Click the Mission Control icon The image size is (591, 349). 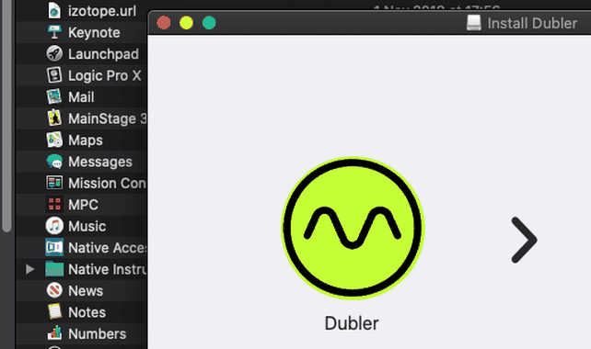pyautogui.click(x=54, y=183)
